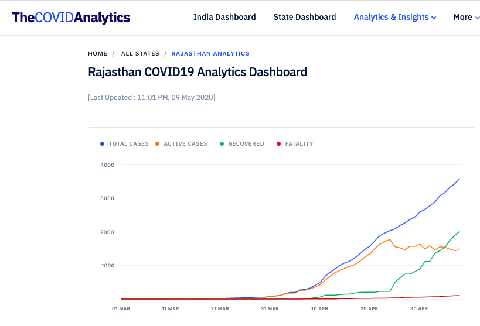The width and height of the screenshot is (480, 326).
Task: Expand the More dropdown menu
Action: pos(466,17)
